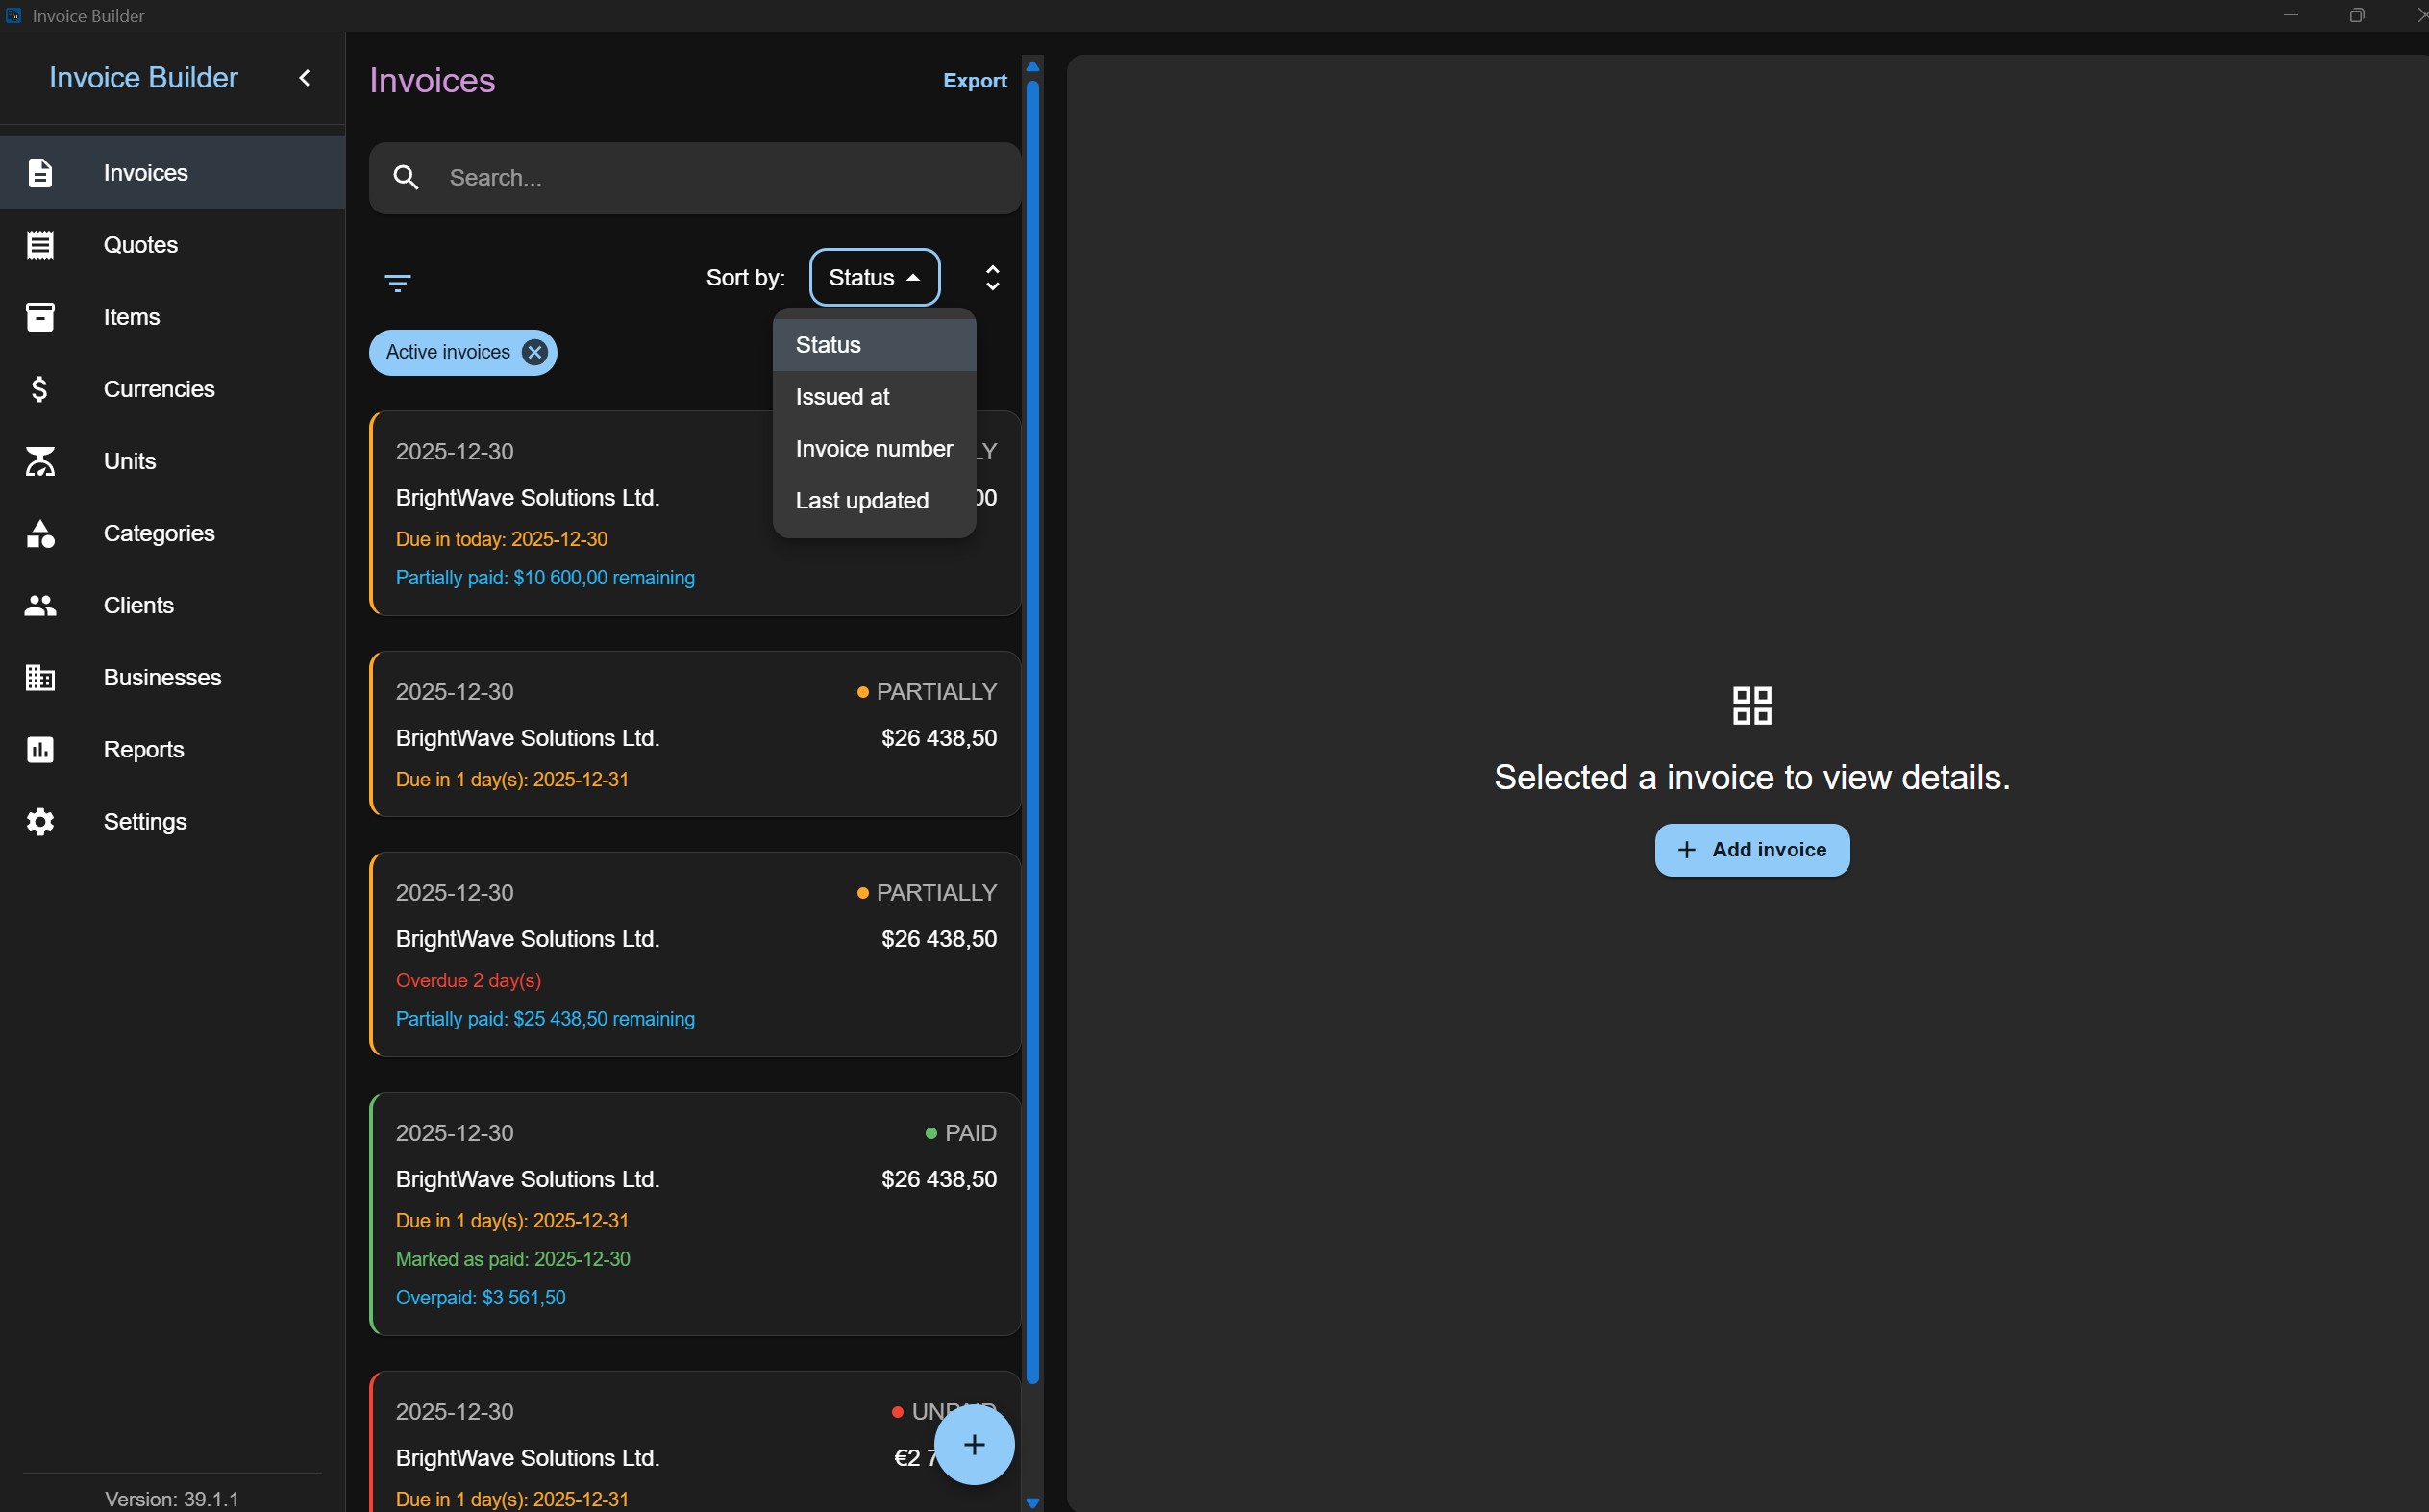This screenshot has width=2429, height=1512.
Task: Choose Invoice number in the sort menu
Action: (874, 449)
